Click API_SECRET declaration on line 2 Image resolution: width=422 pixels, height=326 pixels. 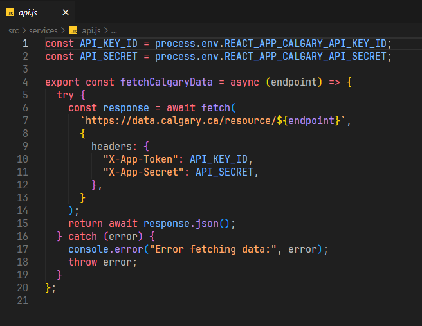tap(109, 57)
